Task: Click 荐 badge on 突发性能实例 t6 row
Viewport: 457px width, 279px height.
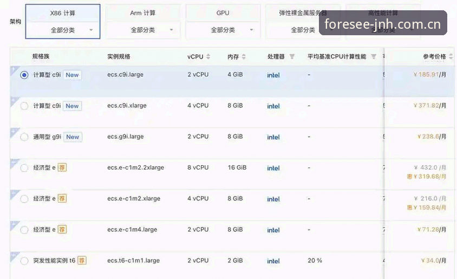Action: pyautogui.click(x=82, y=261)
